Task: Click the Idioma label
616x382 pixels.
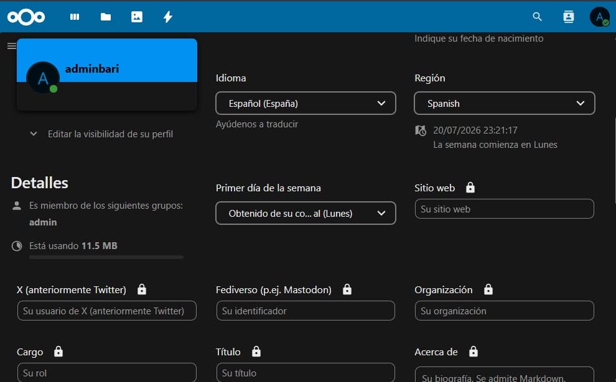Action: (x=231, y=78)
